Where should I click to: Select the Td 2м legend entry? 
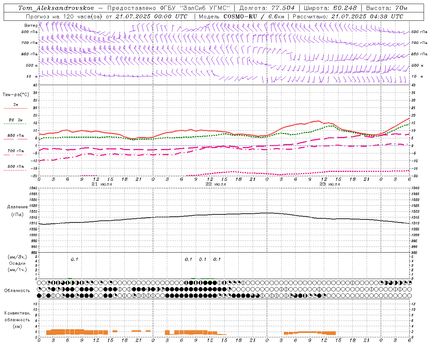click(16, 120)
